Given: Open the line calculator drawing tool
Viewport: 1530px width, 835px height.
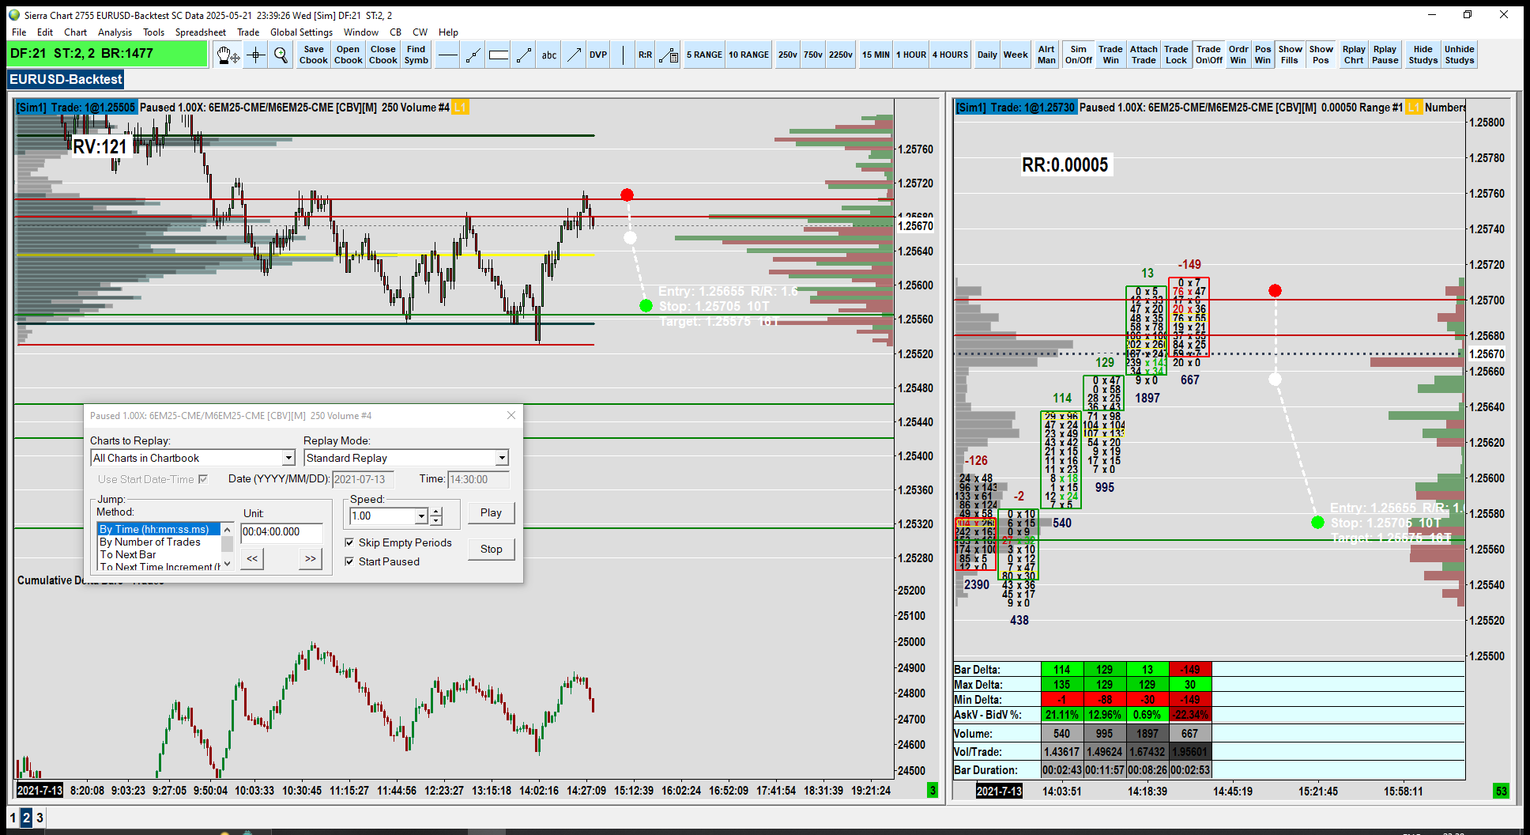Looking at the screenshot, I should pyautogui.click(x=669, y=55).
